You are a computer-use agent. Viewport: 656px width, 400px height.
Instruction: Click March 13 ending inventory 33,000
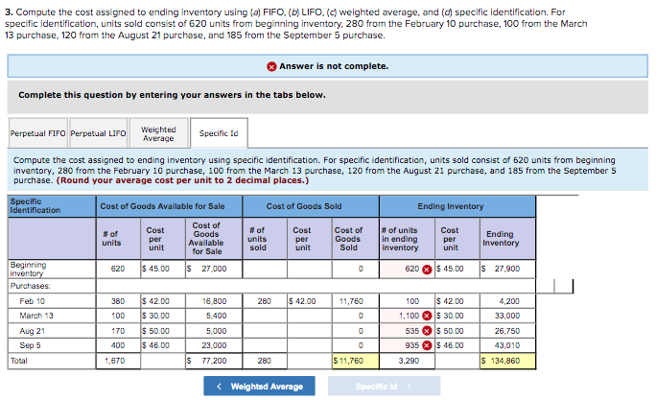(507, 316)
